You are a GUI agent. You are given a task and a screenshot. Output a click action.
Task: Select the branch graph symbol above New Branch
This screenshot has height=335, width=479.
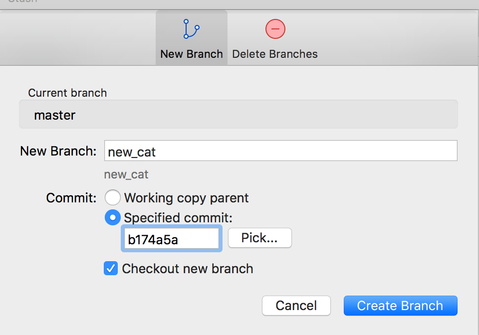[x=191, y=29]
